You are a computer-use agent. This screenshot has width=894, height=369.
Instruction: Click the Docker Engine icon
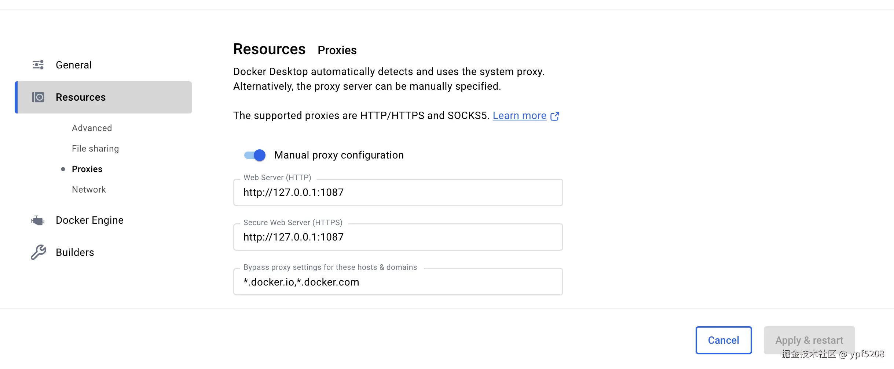tap(38, 220)
